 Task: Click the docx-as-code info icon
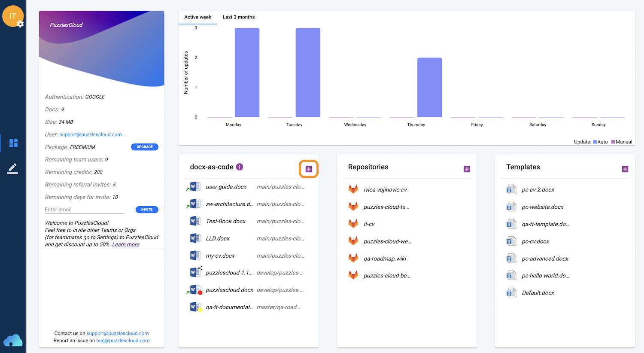240,167
